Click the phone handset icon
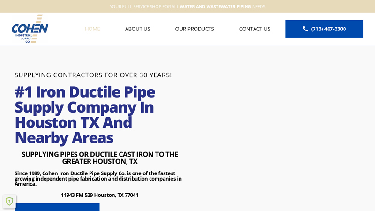The width and height of the screenshot is (375, 211). [306, 29]
